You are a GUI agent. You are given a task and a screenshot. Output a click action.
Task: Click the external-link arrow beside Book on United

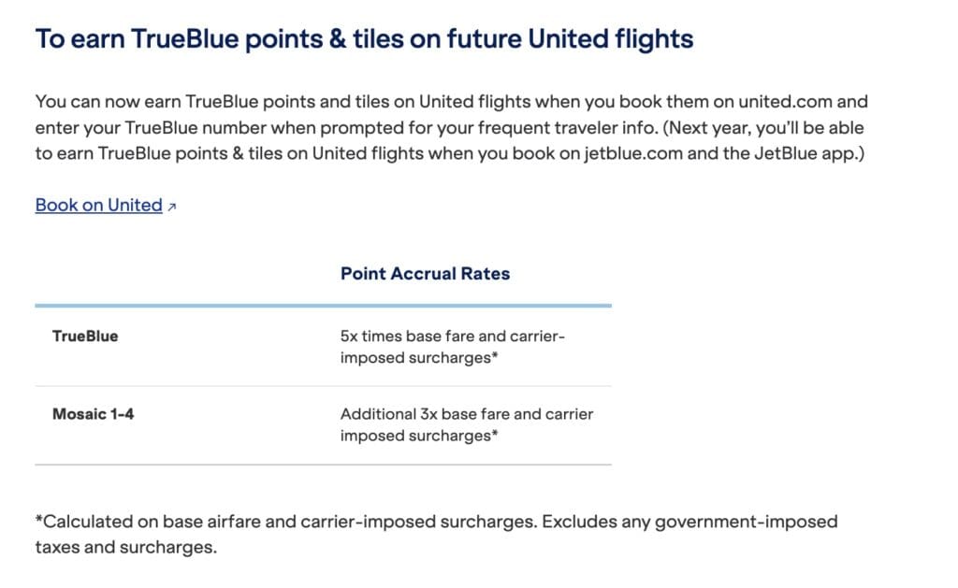[171, 207]
